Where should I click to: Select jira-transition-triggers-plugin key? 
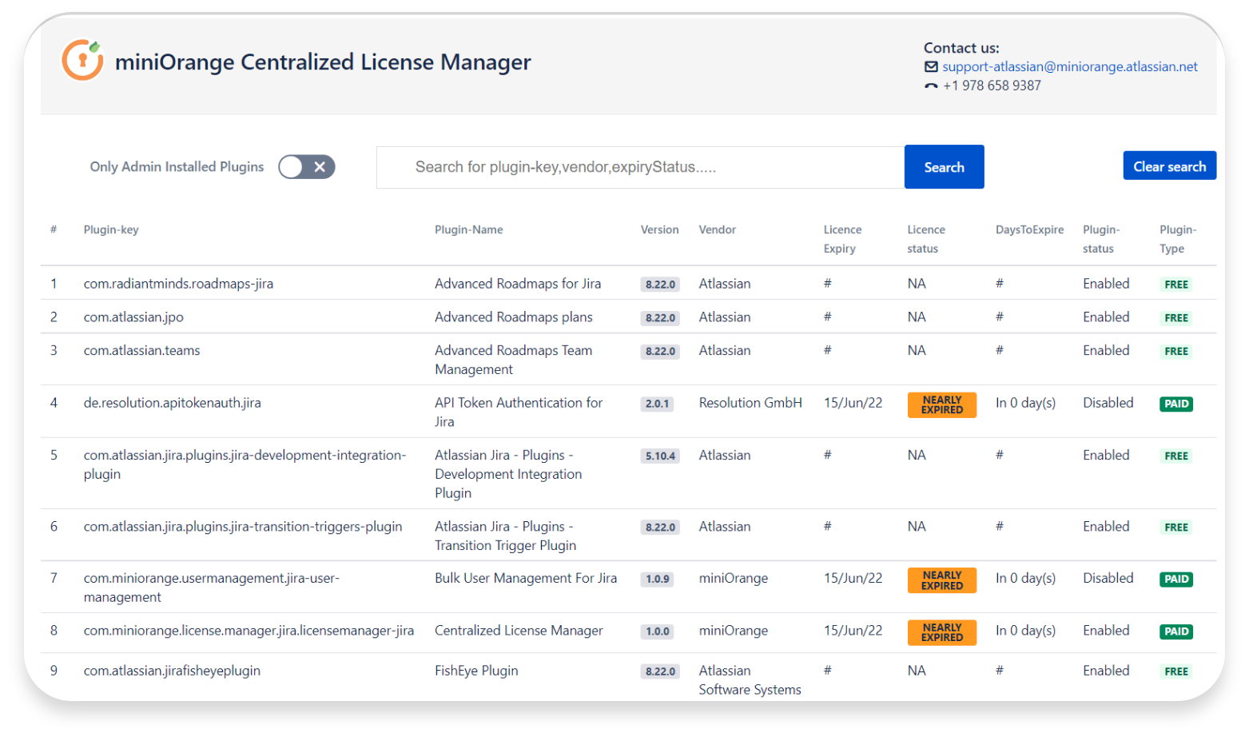(243, 527)
